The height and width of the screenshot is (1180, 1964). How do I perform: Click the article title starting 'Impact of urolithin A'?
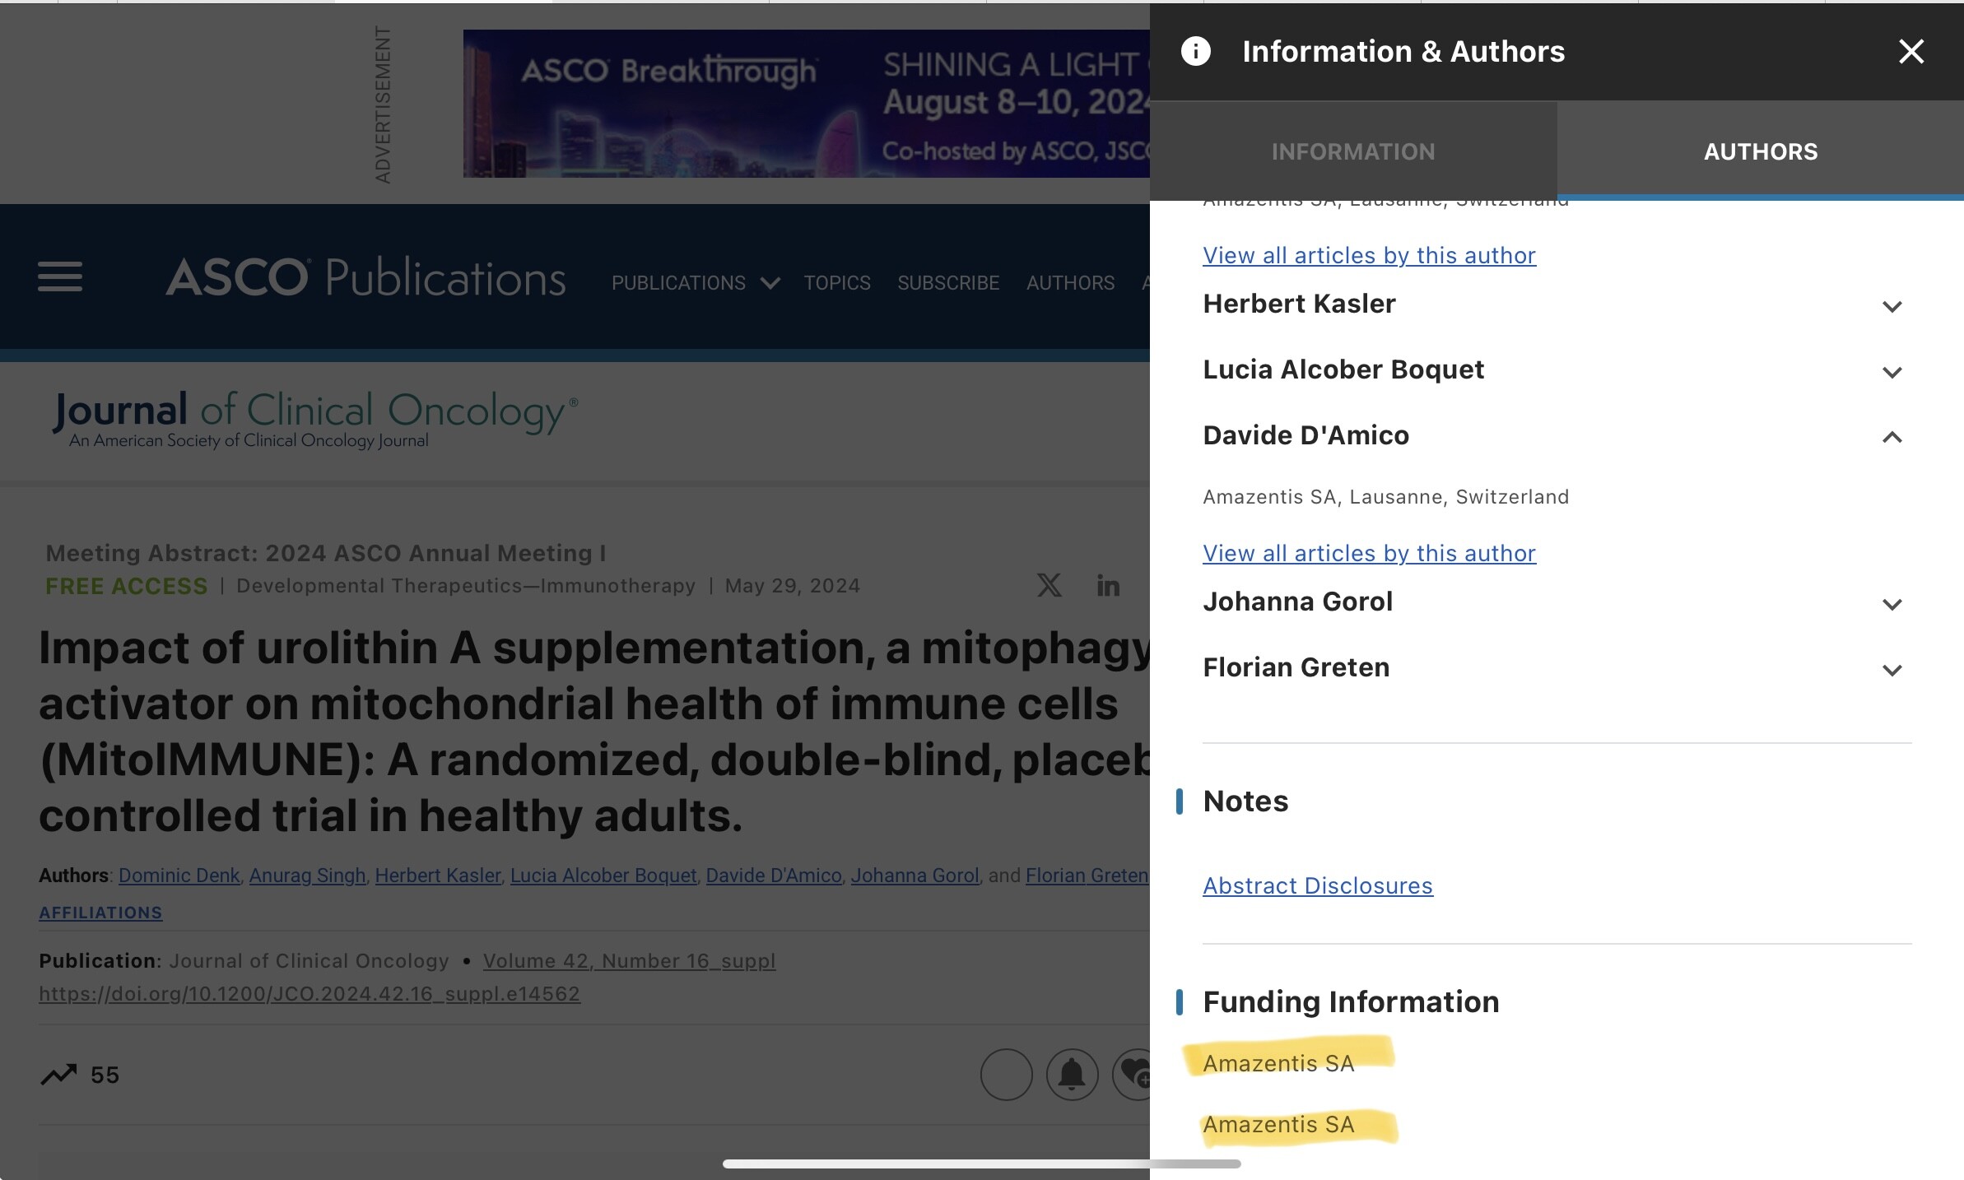point(594,731)
